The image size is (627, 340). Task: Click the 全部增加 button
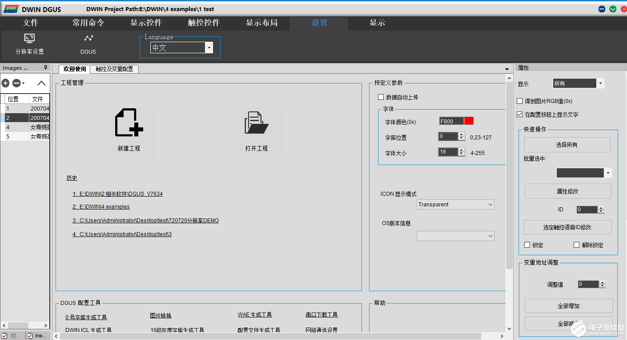pyautogui.click(x=569, y=306)
